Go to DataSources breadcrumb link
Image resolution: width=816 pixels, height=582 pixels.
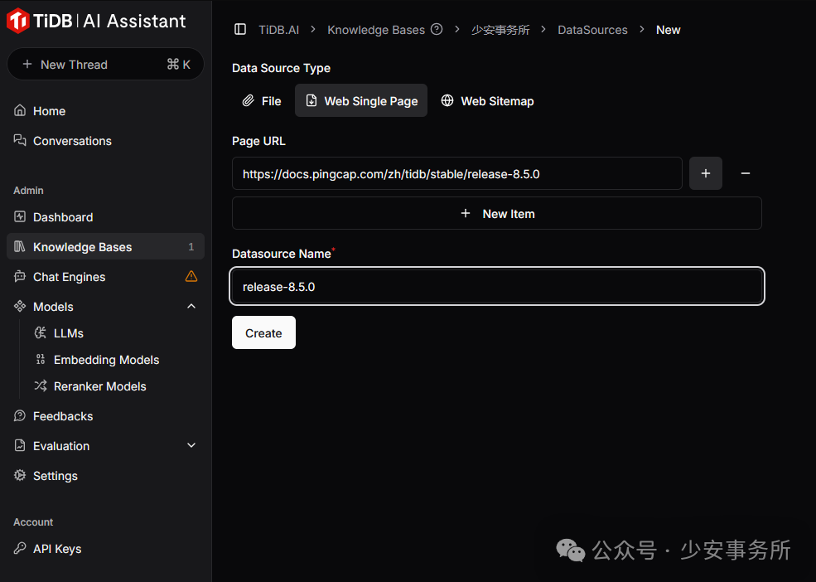click(x=592, y=30)
